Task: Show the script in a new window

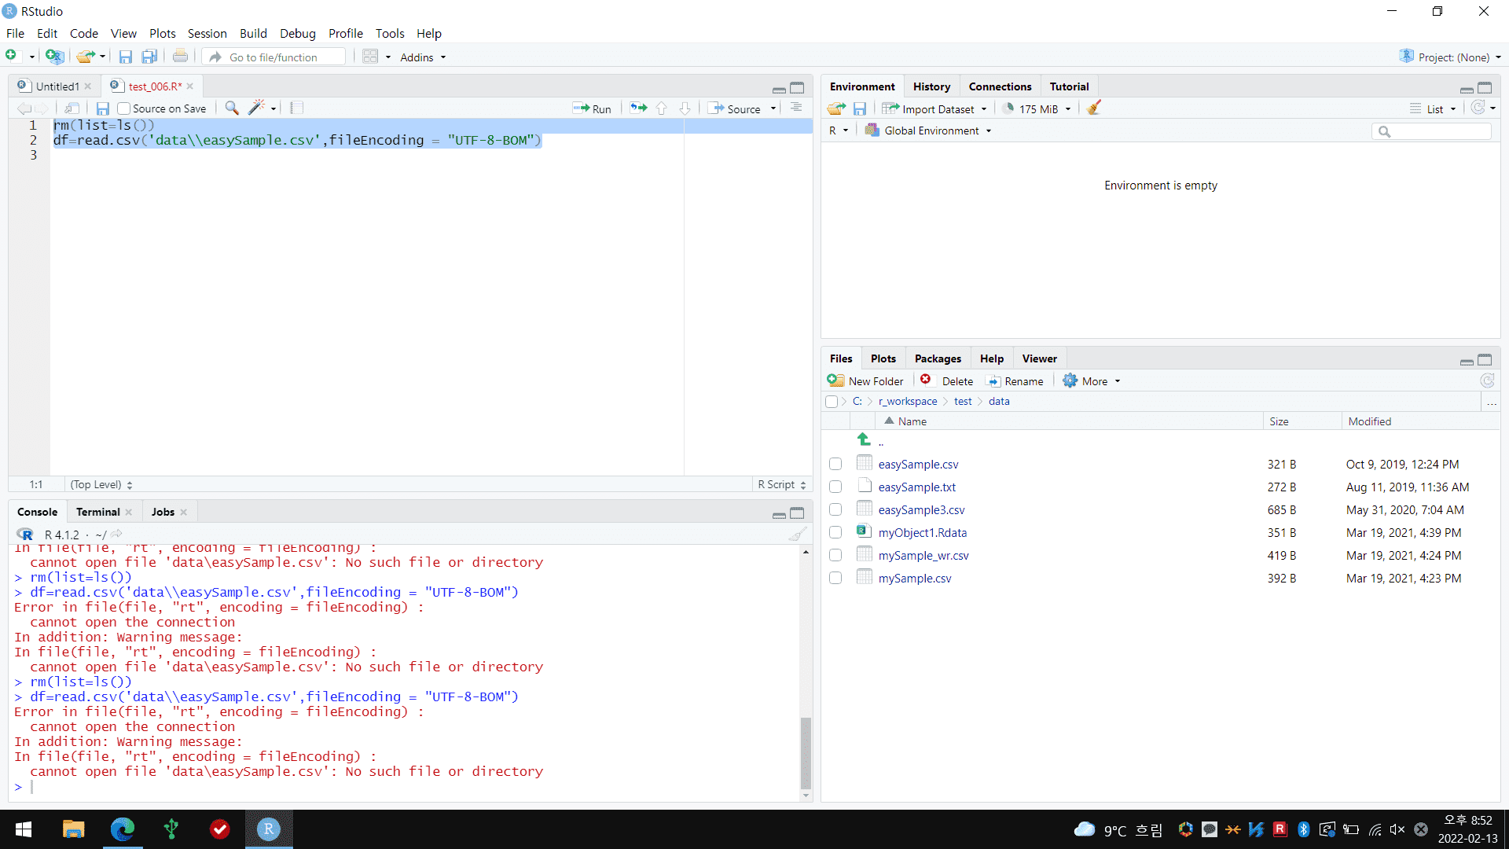Action: [72, 108]
